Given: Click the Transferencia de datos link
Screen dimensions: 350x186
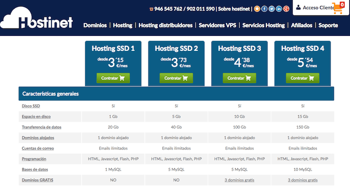Looking at the screenshot, I should [x=41, y=127].
